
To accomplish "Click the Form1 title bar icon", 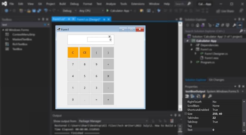I will (x=59, y=29).
